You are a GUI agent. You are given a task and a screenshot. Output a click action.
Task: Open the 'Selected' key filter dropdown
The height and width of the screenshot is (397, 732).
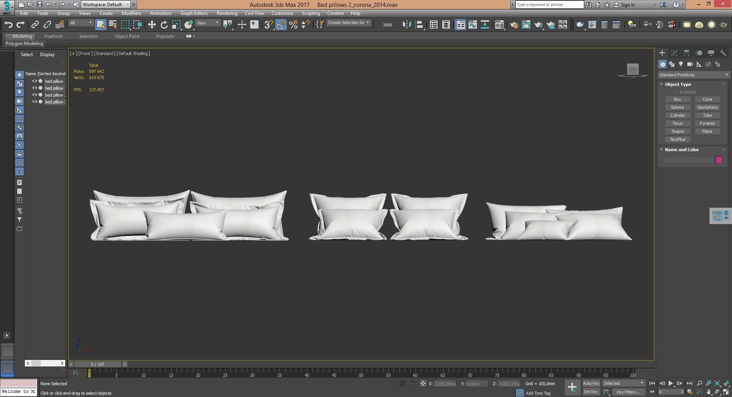coord(623,383)
